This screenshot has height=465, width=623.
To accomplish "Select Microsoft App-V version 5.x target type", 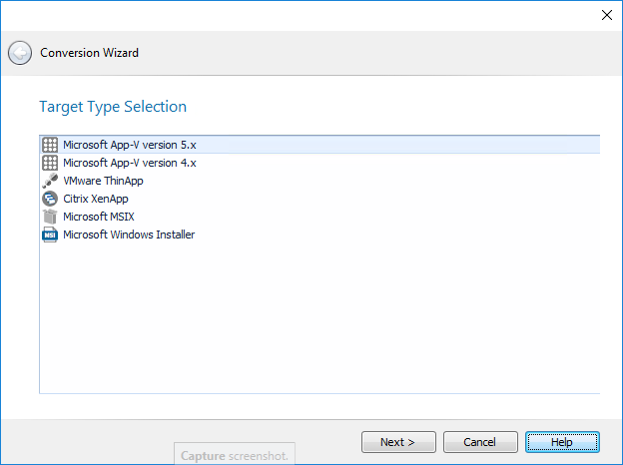I will pos(137,145).
